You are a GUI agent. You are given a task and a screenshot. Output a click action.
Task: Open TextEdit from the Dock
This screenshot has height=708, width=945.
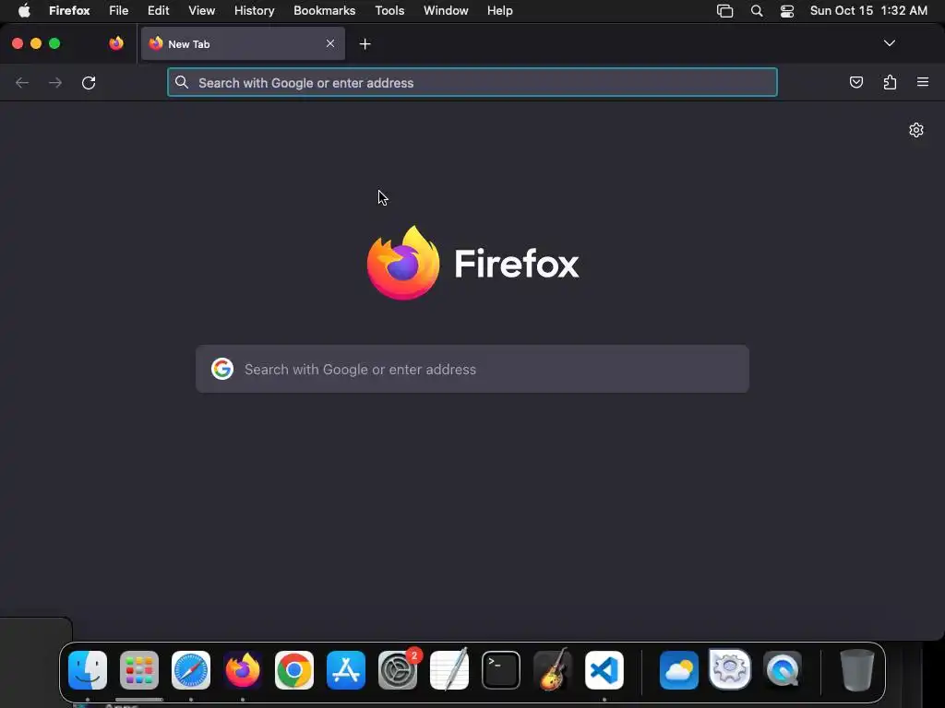pyautogui.click(x=449, y=669)
